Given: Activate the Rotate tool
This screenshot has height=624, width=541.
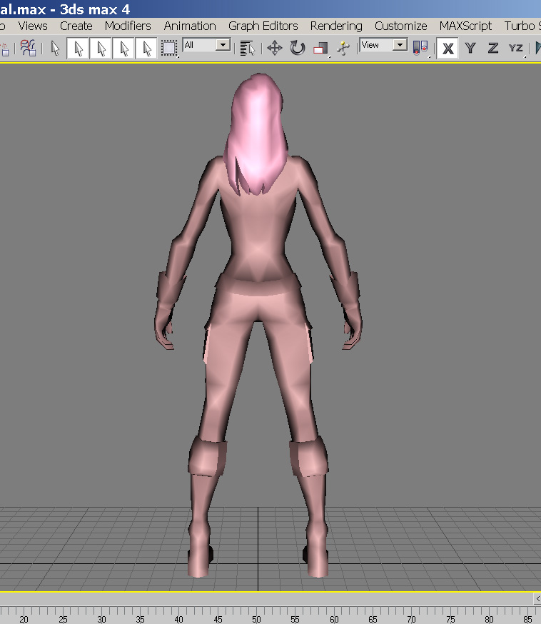Looking at the screenshot, I should (x=298, y=48).
